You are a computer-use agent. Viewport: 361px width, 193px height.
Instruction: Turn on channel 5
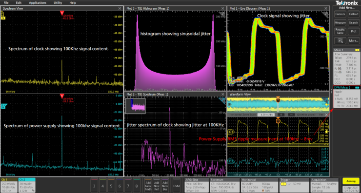coord(111,185)
